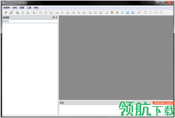Click the Tile windows vertically icon
The image size is (175, 118).
click(156, 13)
